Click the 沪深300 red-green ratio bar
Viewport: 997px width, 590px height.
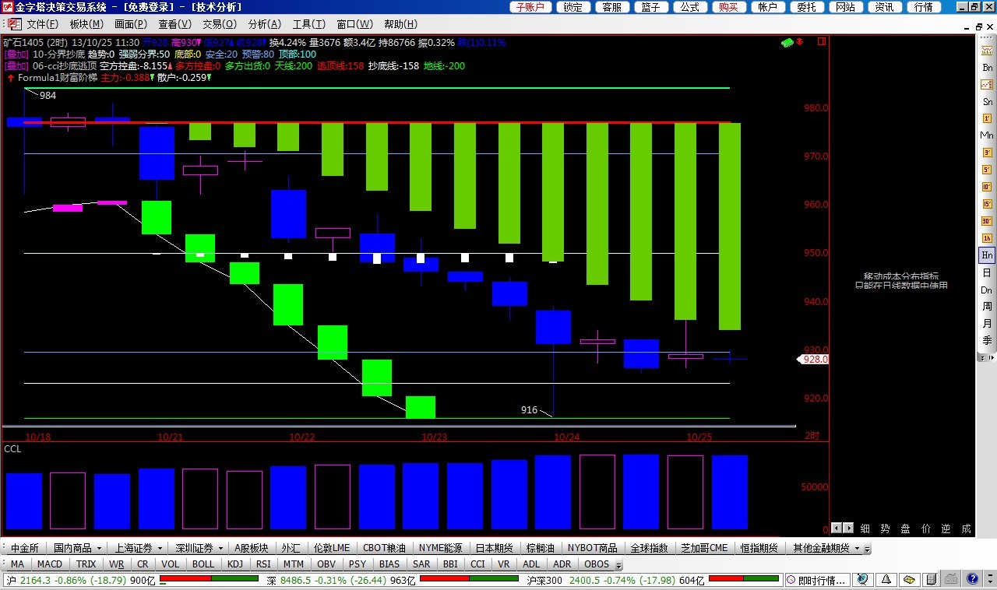[x=744, y=579]
